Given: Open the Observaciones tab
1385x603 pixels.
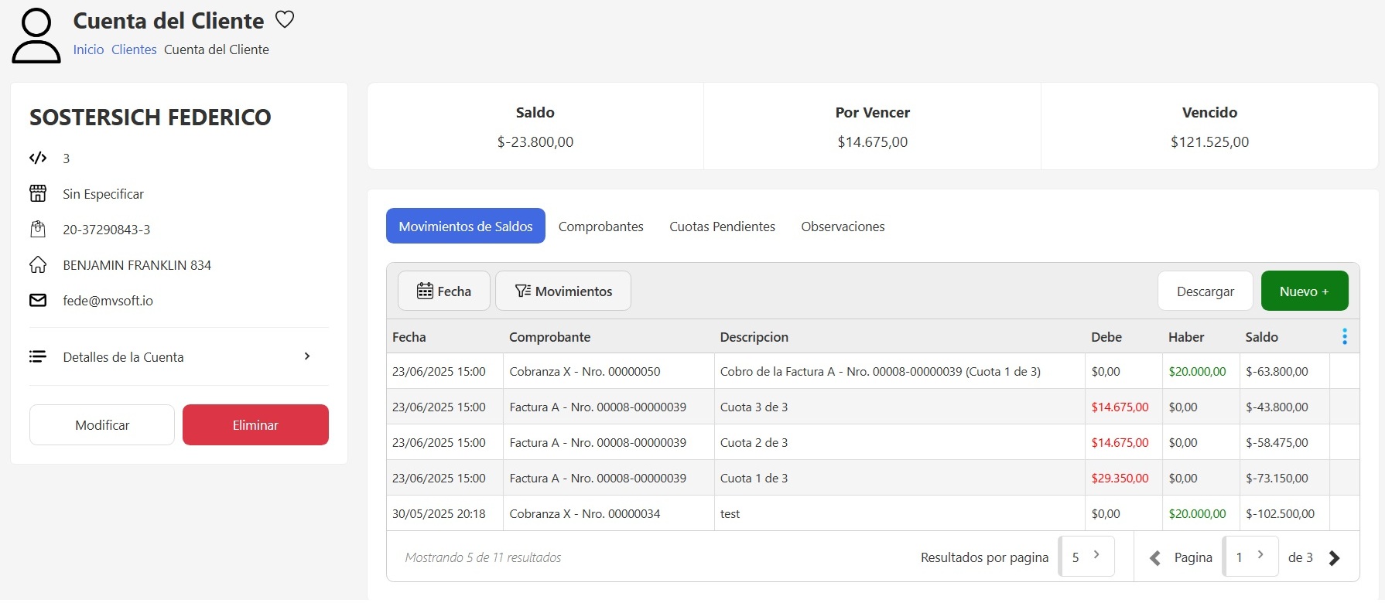Looking at the screenshot, I should click(x=843, y=227).
